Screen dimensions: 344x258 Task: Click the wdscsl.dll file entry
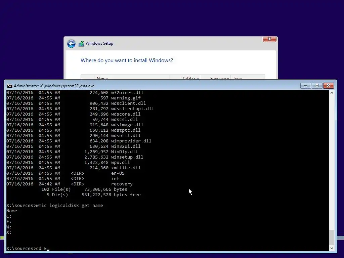tap(72, 120)
